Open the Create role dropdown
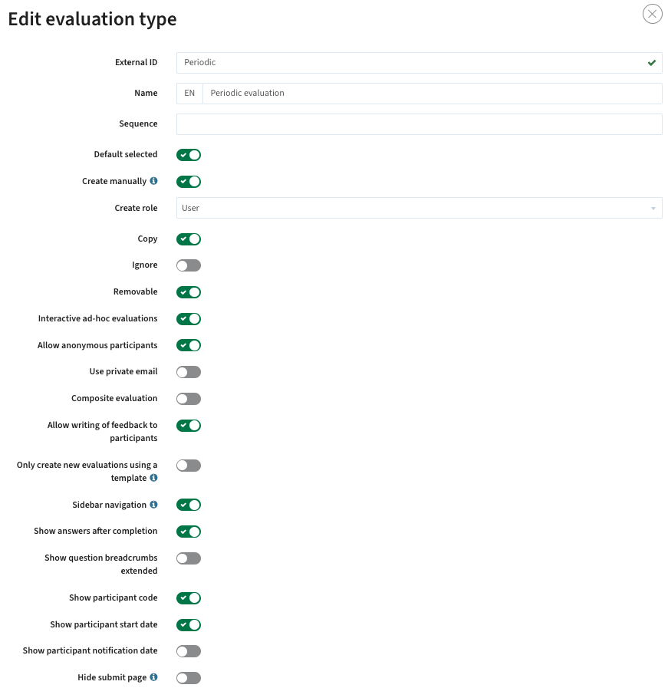Screen dimensions: 668x688 (419, 208)
